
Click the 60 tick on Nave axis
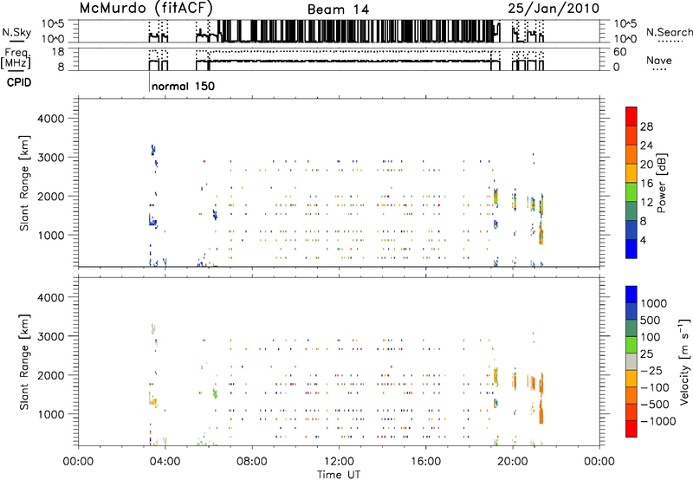619,52
